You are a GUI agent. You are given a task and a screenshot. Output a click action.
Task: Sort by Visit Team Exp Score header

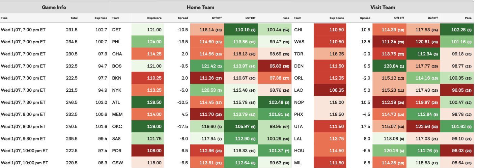pyautogui.click(x=337, y=18)
